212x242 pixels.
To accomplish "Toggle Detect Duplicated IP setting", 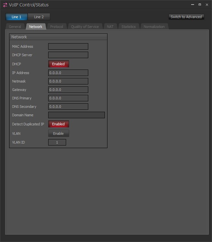I will [59, 124].
